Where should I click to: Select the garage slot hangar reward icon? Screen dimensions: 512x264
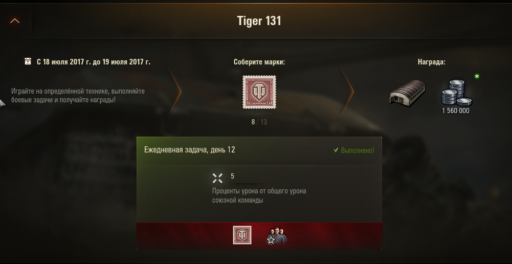[x=407, y=93]
